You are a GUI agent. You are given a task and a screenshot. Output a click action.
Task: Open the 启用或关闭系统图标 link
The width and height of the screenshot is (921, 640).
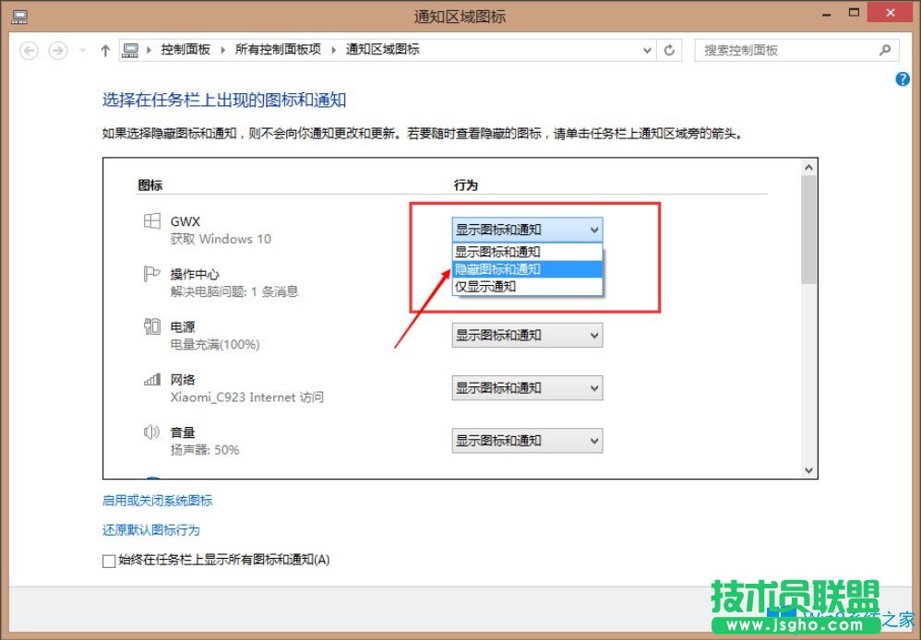[x=157, y=500]
